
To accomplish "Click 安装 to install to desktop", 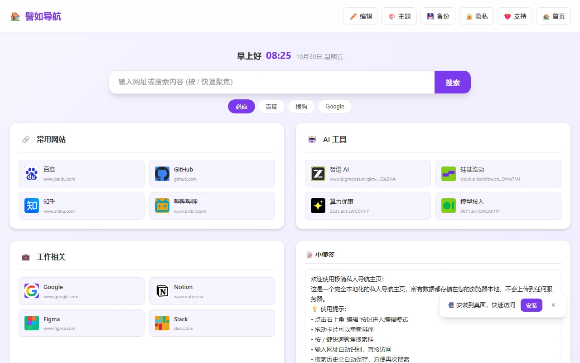I will click(532, 305).
